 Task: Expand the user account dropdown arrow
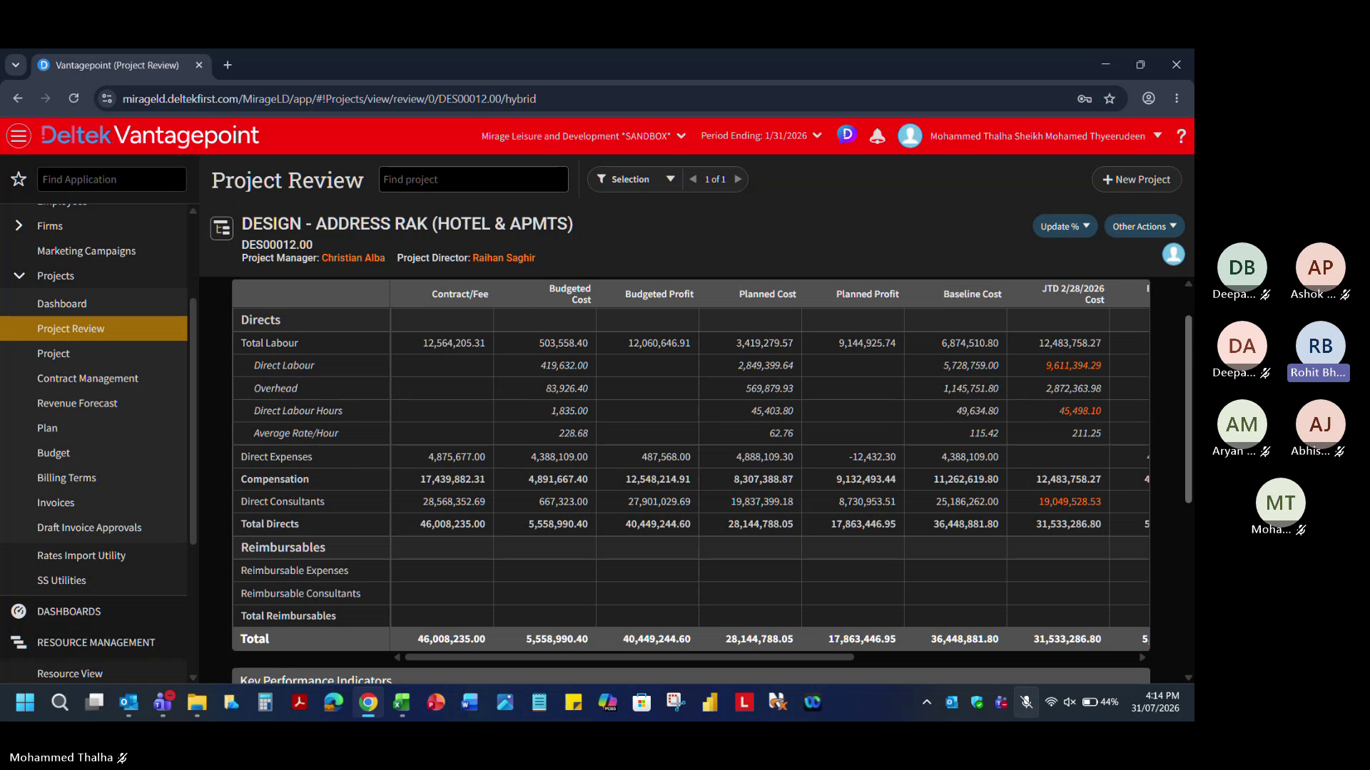coord(1157,135)
